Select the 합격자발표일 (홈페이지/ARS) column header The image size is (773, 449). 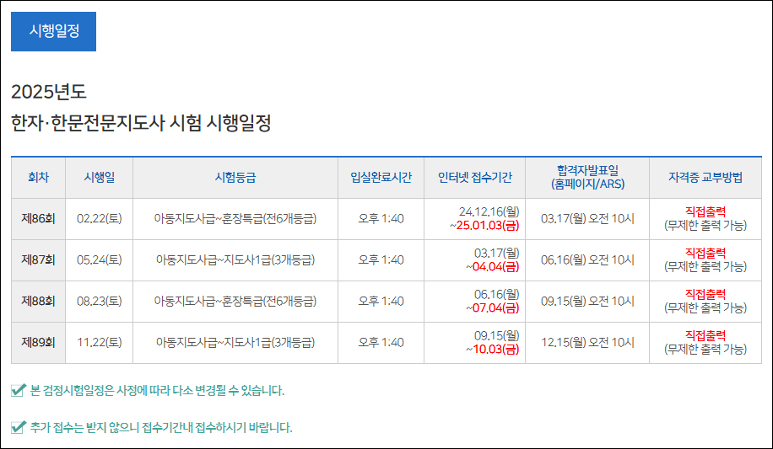coord(587,178)
